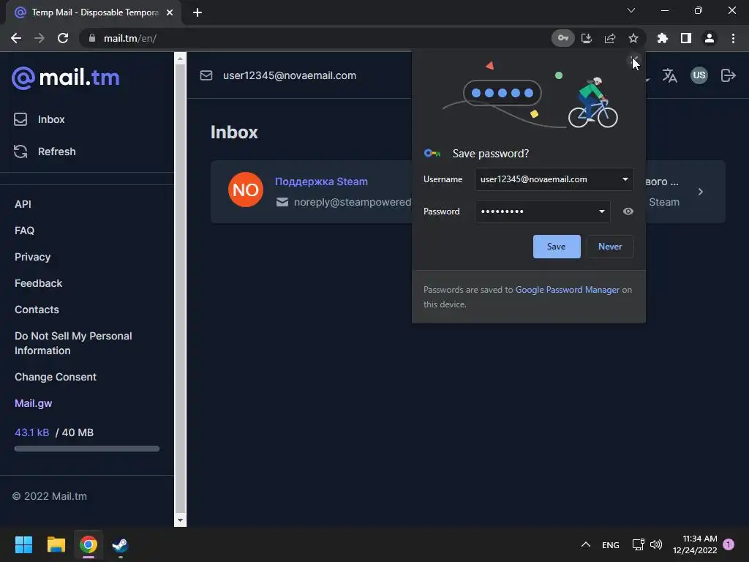Go back with the browser back arrow

(x=16, y=38)
